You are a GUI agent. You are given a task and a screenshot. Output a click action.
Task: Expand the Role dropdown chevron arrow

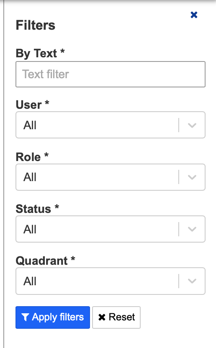[192, 177]
